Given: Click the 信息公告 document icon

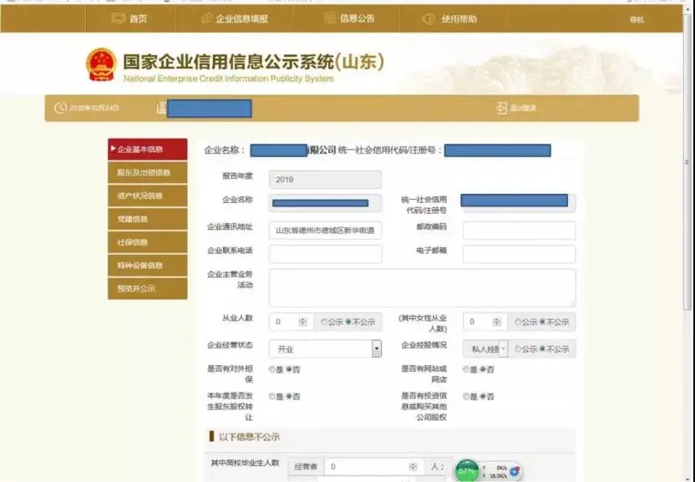Looking at the screenshot, I should (x=330, y=18).
